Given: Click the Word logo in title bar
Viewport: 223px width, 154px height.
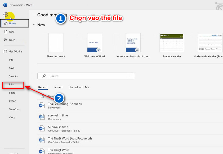Looking at the screenshot, I should pyautogui.click(x=5, y=5).
